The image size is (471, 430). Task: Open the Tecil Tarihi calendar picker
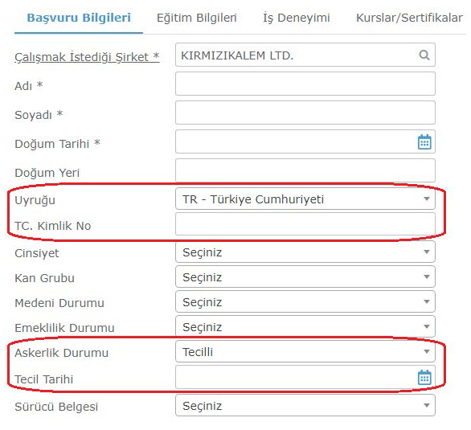(424, 377)
